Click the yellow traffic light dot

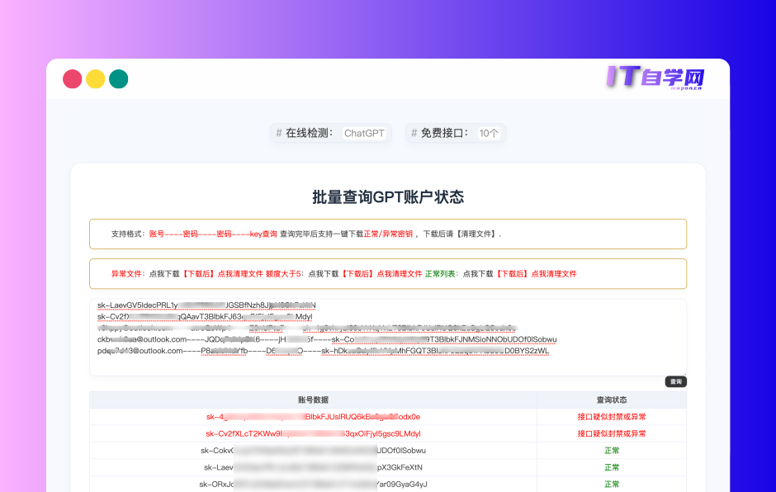click(x=96, y=78)
